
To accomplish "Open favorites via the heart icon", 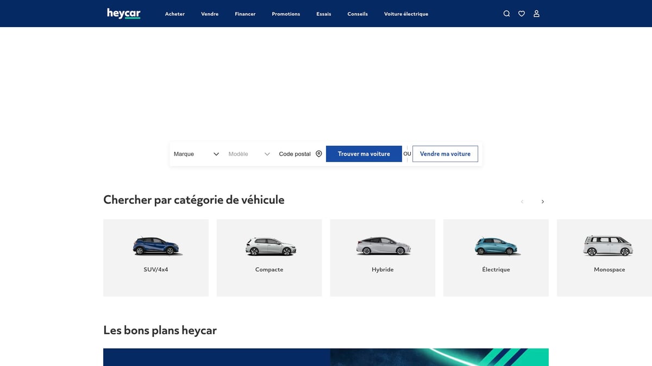I will (522, 14).
